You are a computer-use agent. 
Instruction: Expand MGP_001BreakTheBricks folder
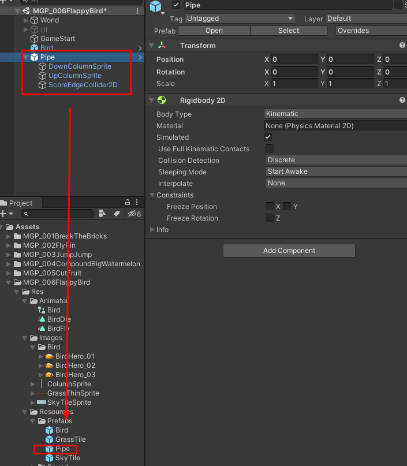(8, 236)
